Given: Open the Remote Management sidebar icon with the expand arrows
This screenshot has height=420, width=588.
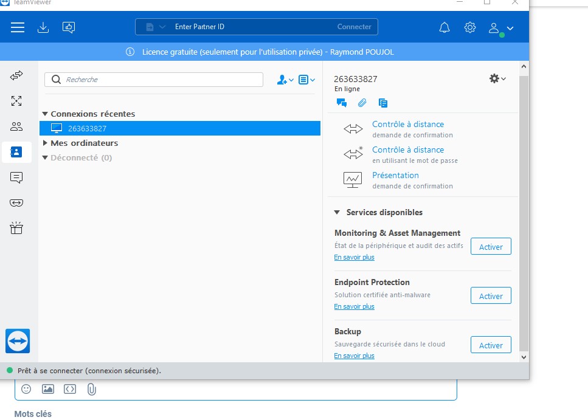Looking at the screenshot, I should 16,101.
